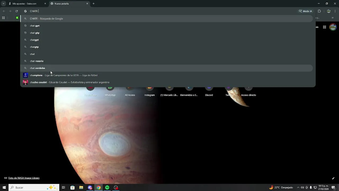Viewport: 339px width, 191px height.
Task: Open Microsoft Store from the taskbar
Action: (x=73, y=188)
